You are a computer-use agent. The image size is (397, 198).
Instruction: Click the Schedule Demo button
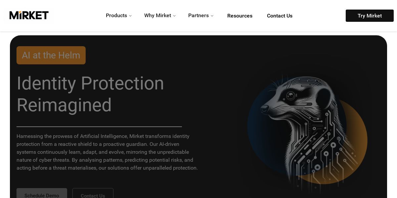coord(42,193)
